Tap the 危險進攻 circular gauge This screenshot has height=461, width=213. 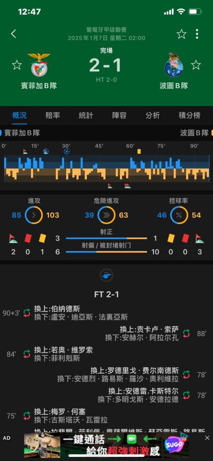click(106, 215)
